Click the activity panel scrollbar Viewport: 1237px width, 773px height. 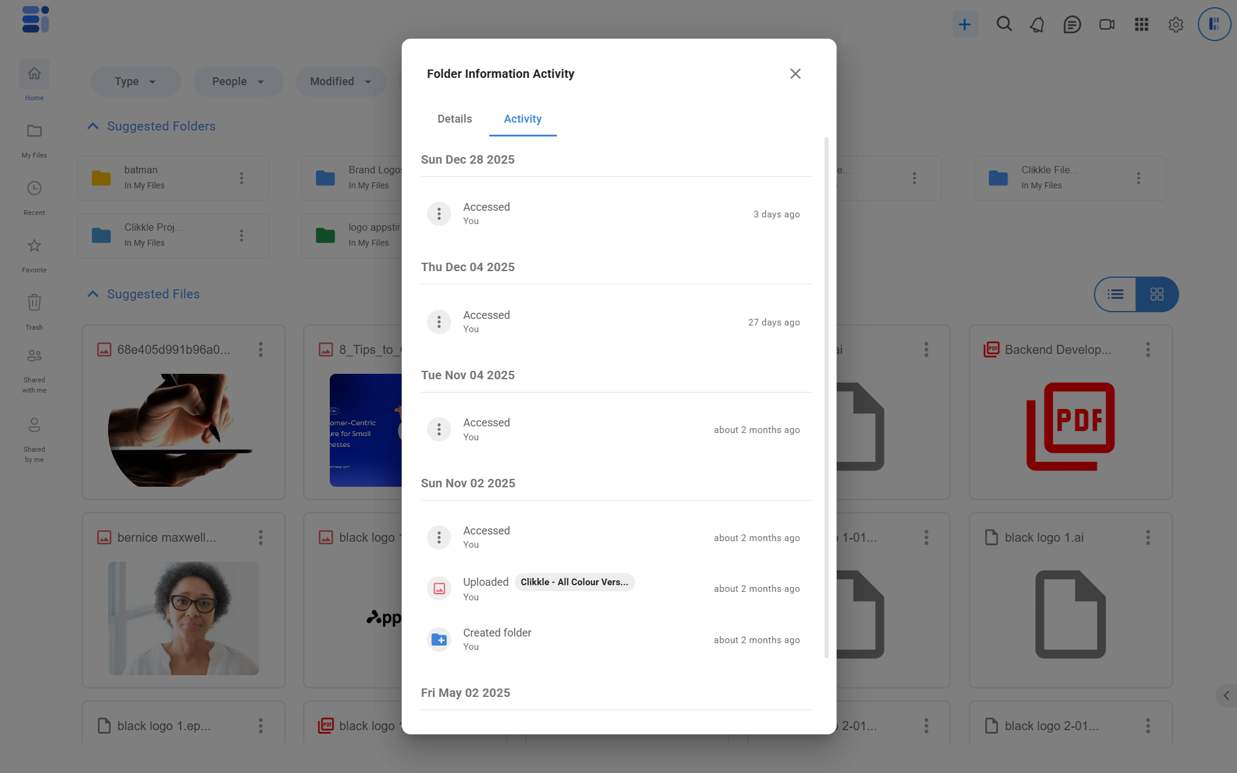826,397
